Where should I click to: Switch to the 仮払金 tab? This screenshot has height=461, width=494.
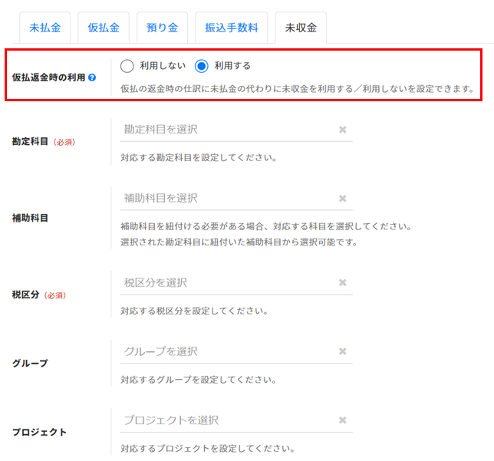tap(104, 28)
